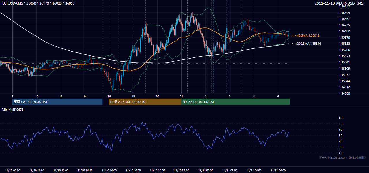Screen dimensions: 369x173
Task: Click the 11/10 16:00 time label
Action: click(109, 170)
